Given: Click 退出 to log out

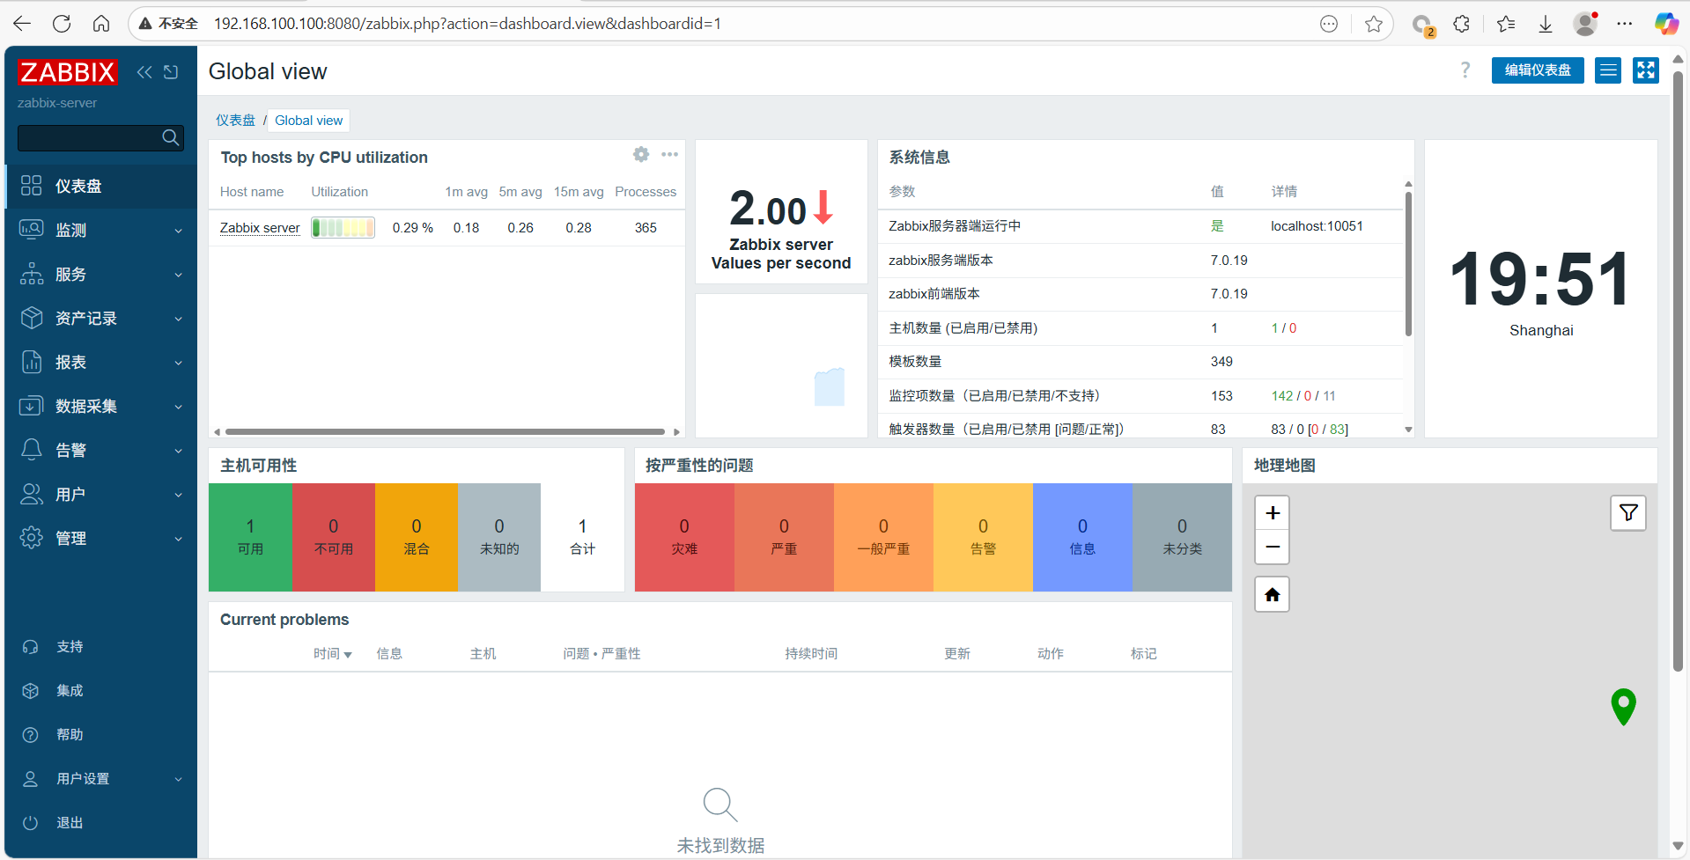Looking at the screenshot, I should (101, 823).
